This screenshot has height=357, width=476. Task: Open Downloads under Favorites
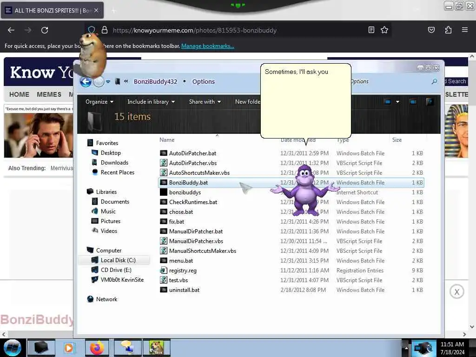(x=114, y=162)
